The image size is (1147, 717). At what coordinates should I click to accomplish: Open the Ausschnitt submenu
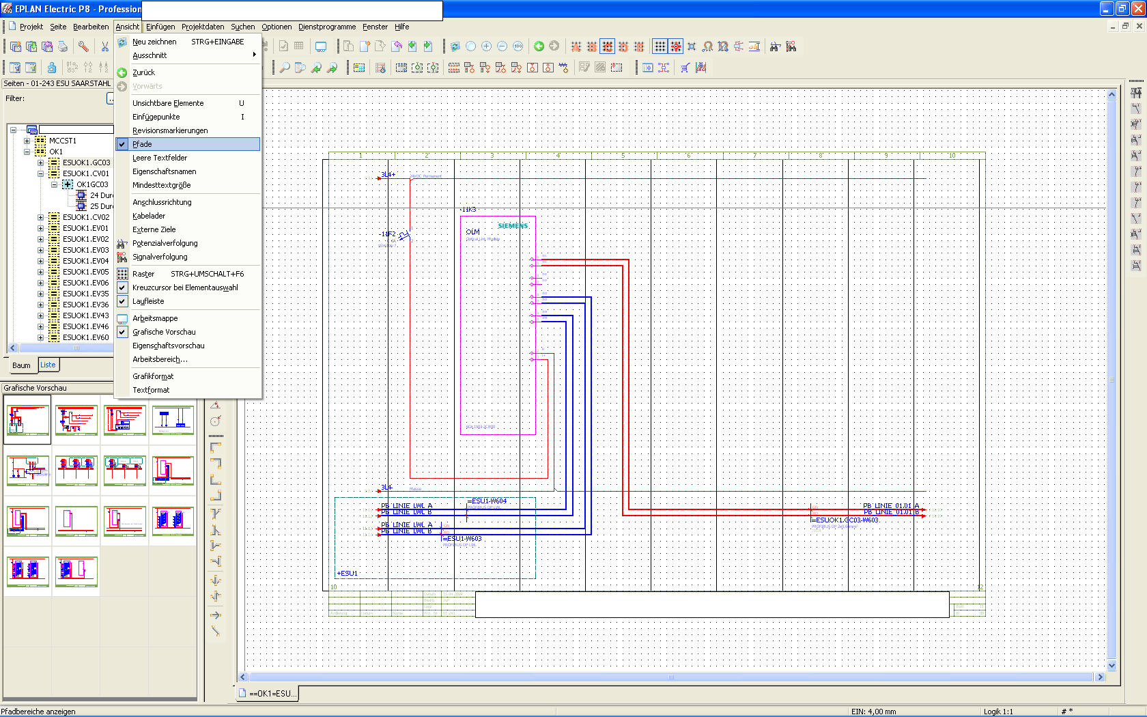[150, 55]
